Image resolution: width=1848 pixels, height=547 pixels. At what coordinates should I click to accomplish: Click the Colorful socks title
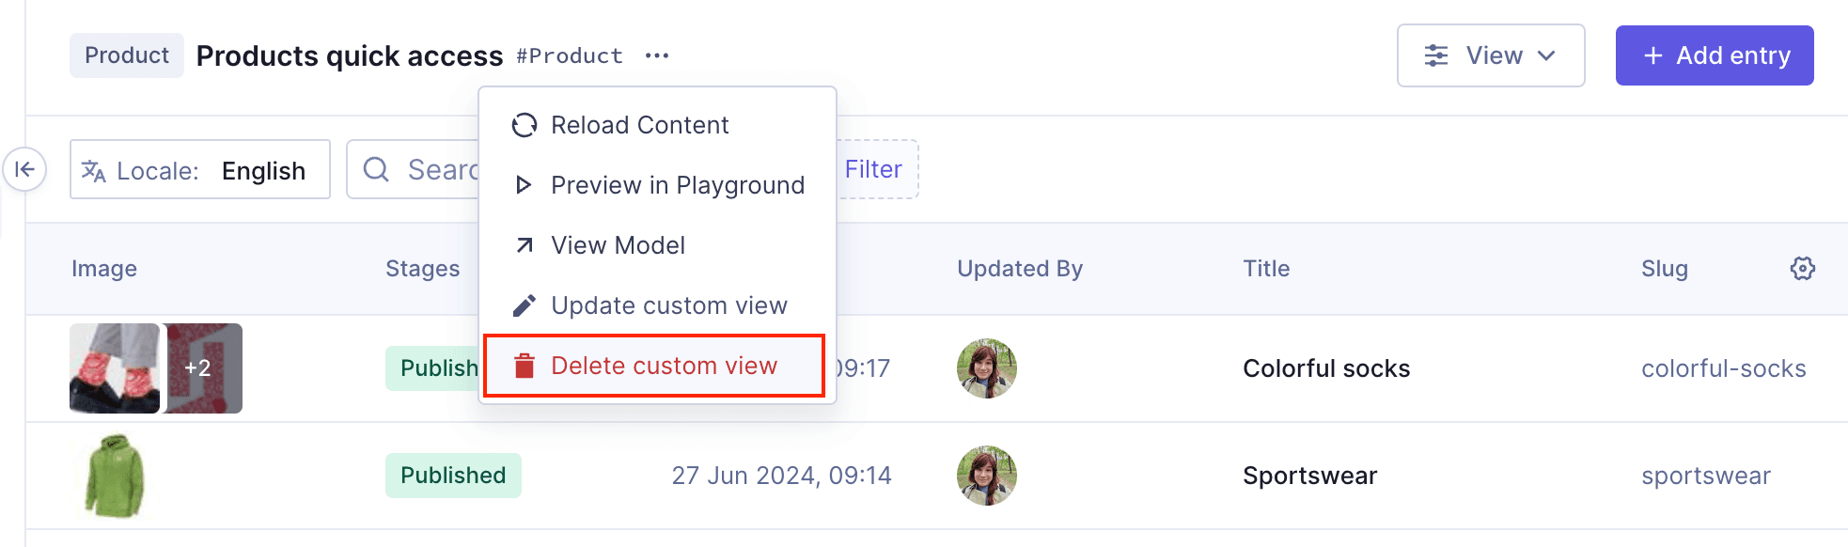(1326, 368)
